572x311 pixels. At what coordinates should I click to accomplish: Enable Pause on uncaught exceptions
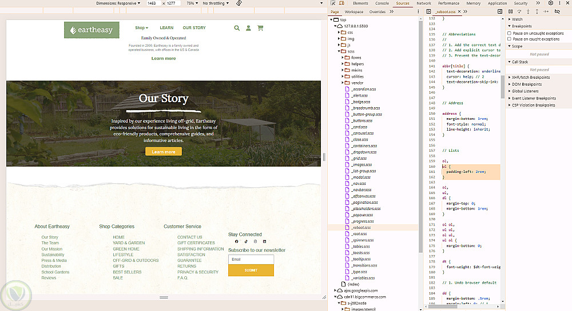(x=509, y=33)
